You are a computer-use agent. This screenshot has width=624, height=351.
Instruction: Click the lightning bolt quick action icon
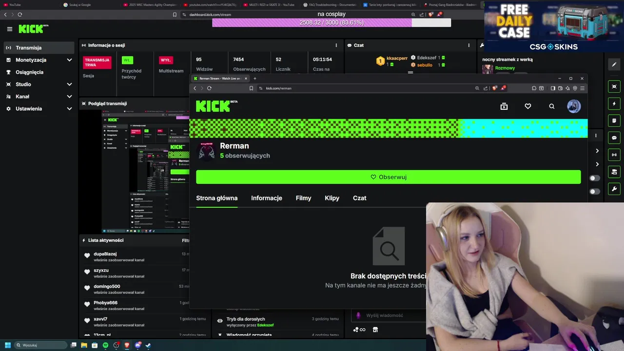click(x=614, y=104)
